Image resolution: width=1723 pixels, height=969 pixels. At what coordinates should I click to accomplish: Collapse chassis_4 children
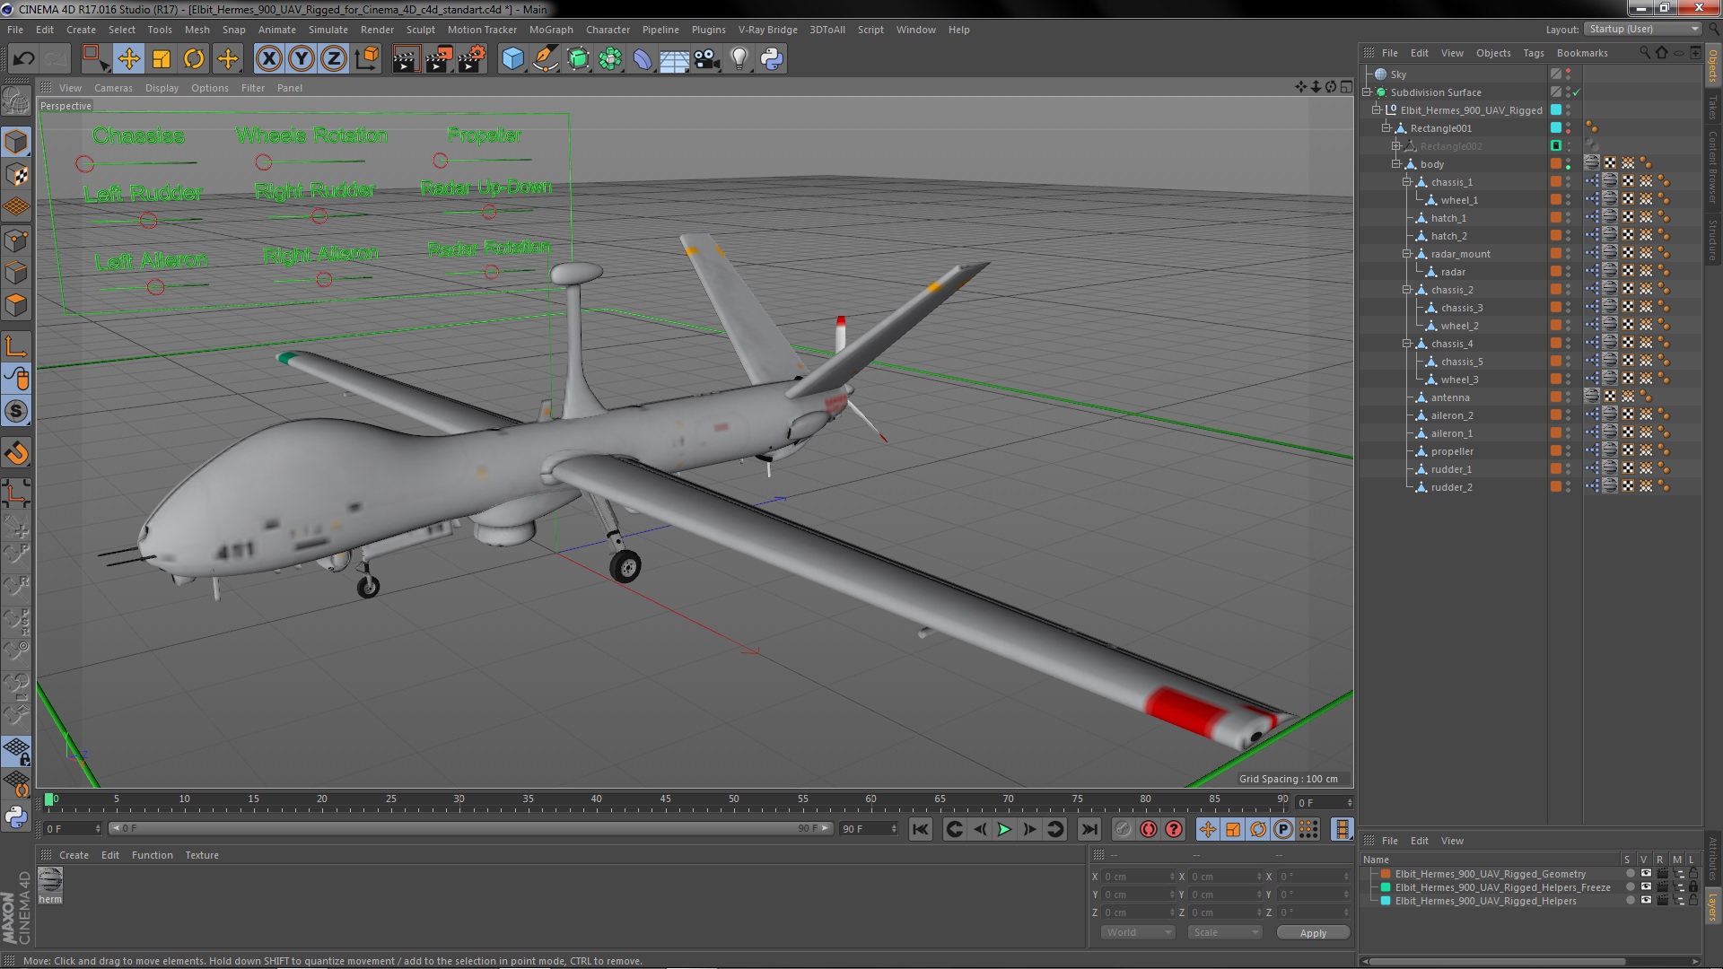[x=1408, y=344]
